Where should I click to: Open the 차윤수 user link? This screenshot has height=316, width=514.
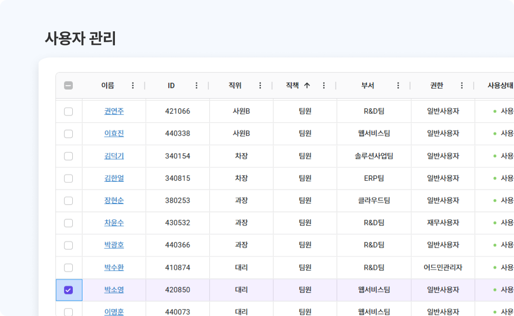(x=114, y=223)
